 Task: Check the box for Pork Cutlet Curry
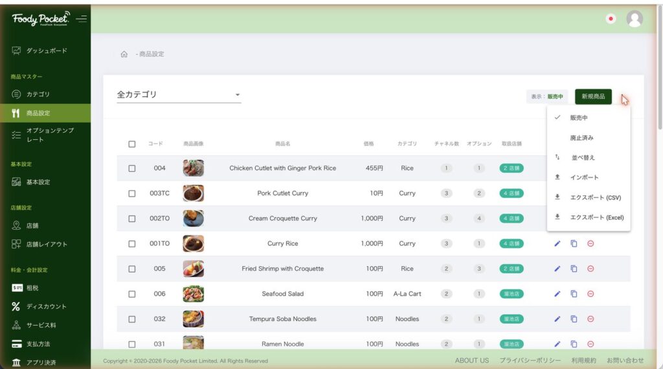tap(132, 194)
